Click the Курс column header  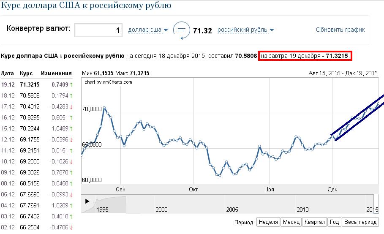coord(26,73)
